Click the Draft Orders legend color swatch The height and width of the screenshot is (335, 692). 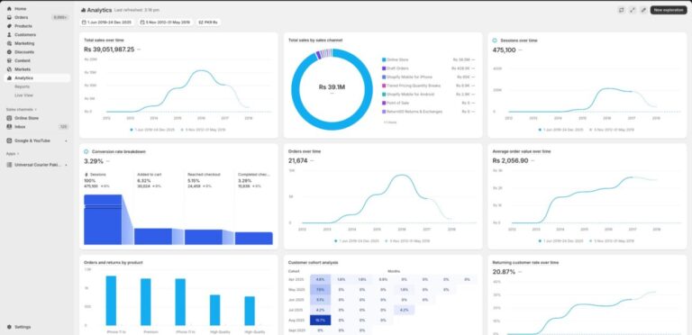pyautogui.click(x=384, y=68)
